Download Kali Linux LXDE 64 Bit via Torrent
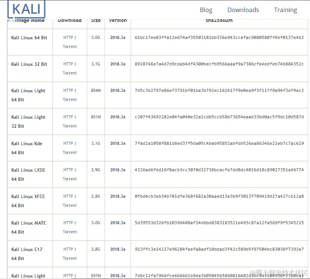This screenshot has height=279, width=310. pos(69,179)
